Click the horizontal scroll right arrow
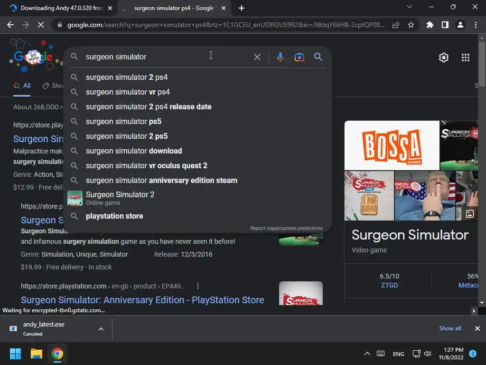Image resolution: width=486 pixels, height=365 pixels. click(474, 311)
